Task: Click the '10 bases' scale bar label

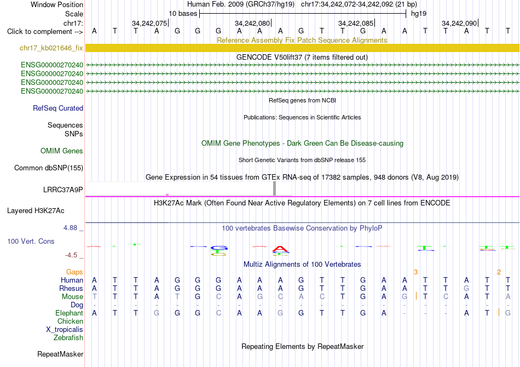Action: click(x=183, y=14)
